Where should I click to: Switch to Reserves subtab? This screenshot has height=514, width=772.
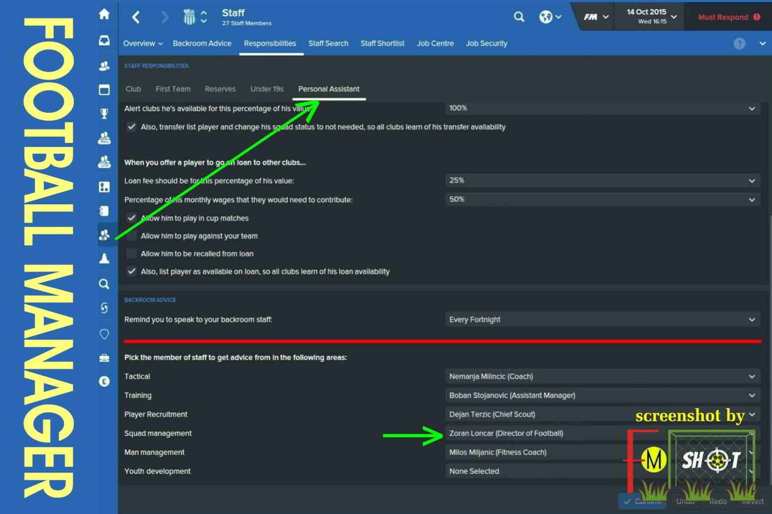pos(220,89)
